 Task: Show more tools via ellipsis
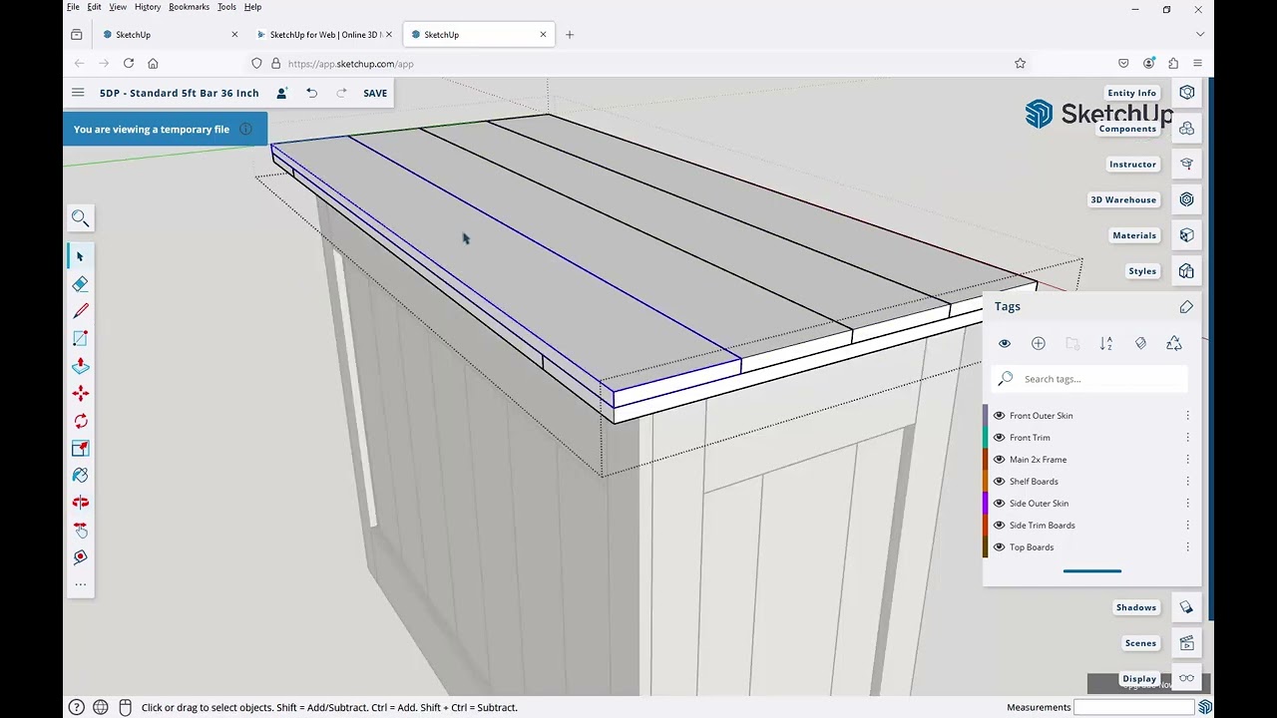click(x=81, y=584)
